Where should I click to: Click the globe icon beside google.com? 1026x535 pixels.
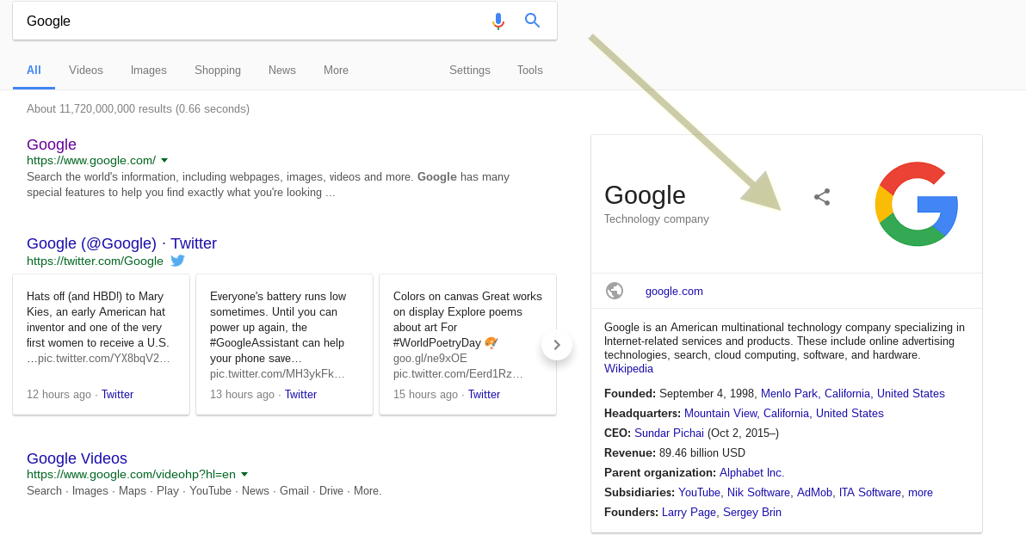(x=615, y=291)
